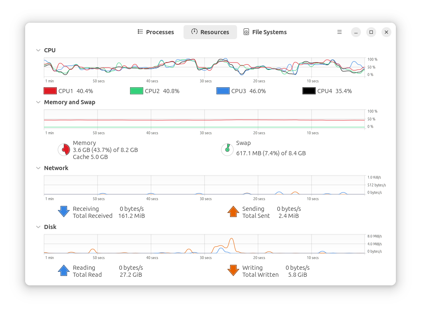Image resolution: width=421 pixels, height=313 pixels.
Task: Click the network Receiving down-arrow icon
Action: (64, 212)
